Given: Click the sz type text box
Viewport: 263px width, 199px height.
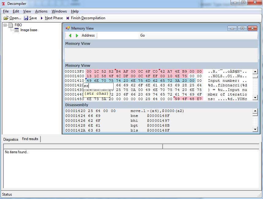Looking at the screenshot, I should coord(98,86).
